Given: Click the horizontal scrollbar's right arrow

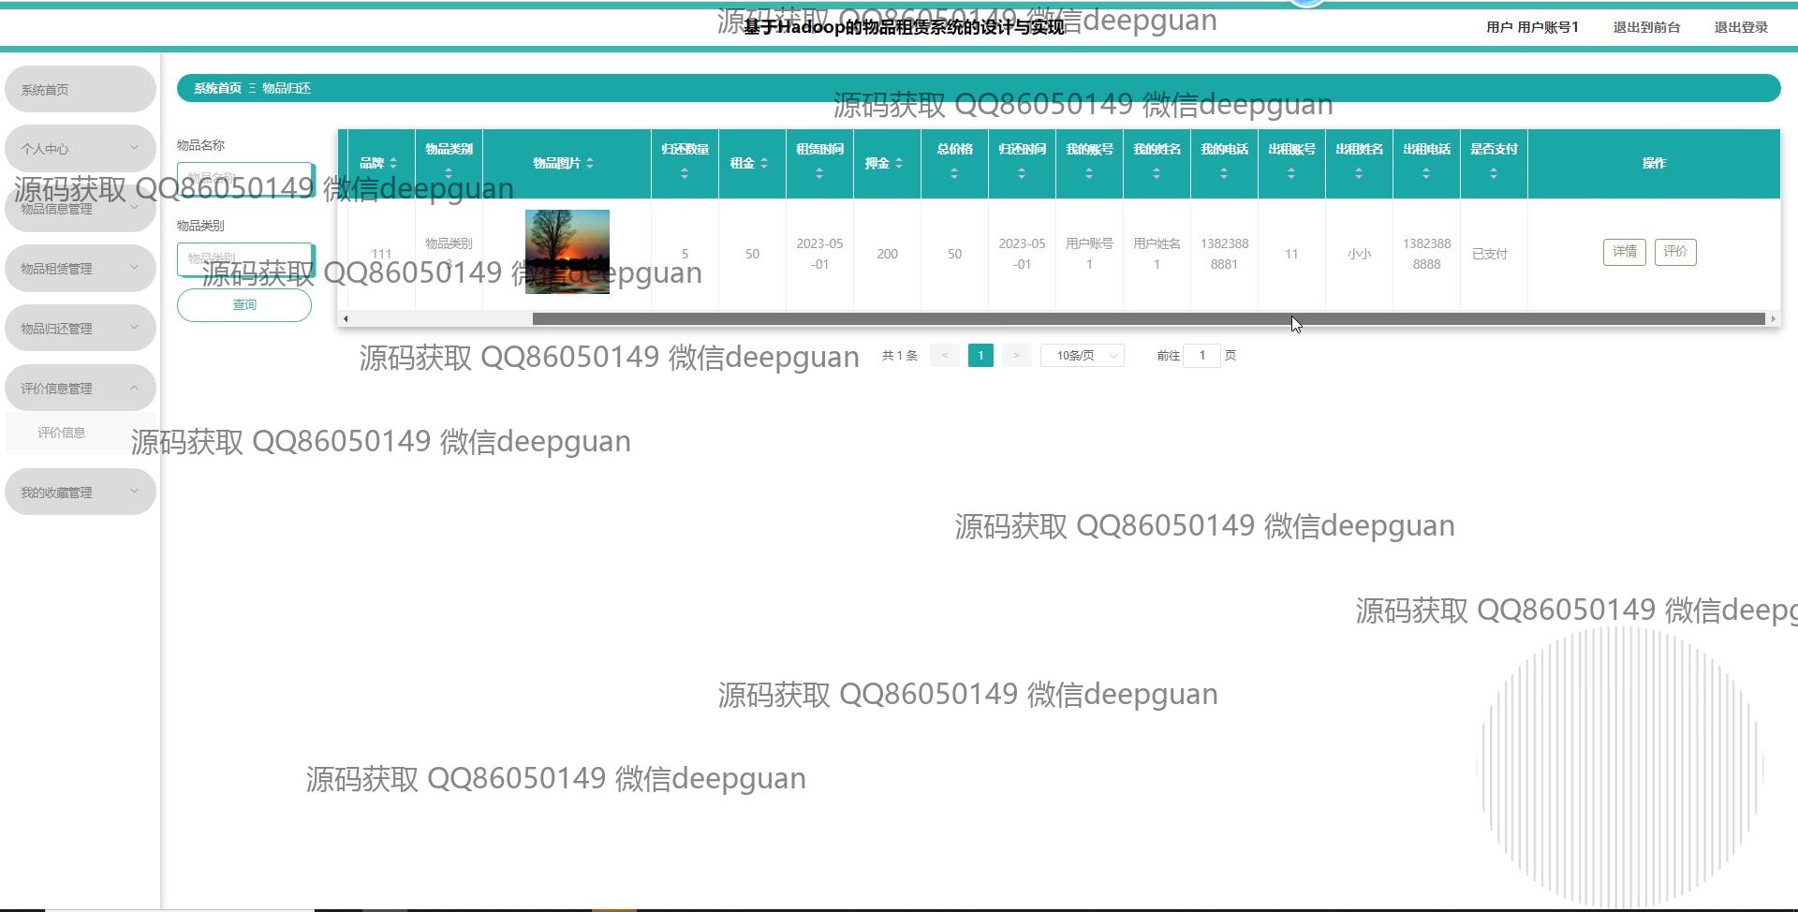Looking at the screenshot, I should coord(1773,319).
